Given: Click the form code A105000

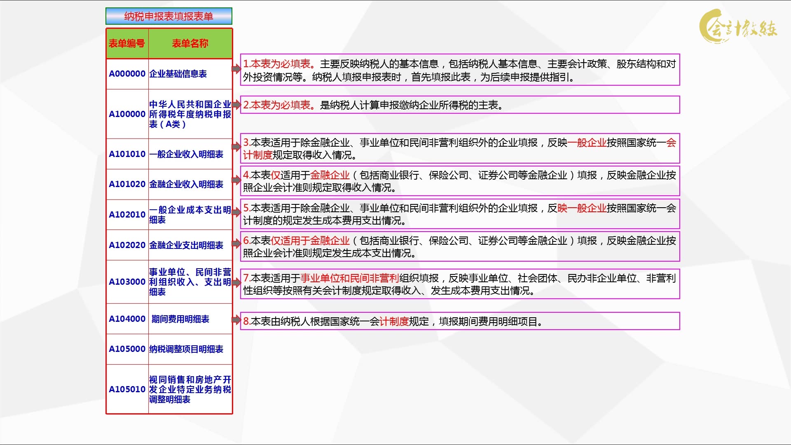Looking at the screenshot, I should (127, 349).
